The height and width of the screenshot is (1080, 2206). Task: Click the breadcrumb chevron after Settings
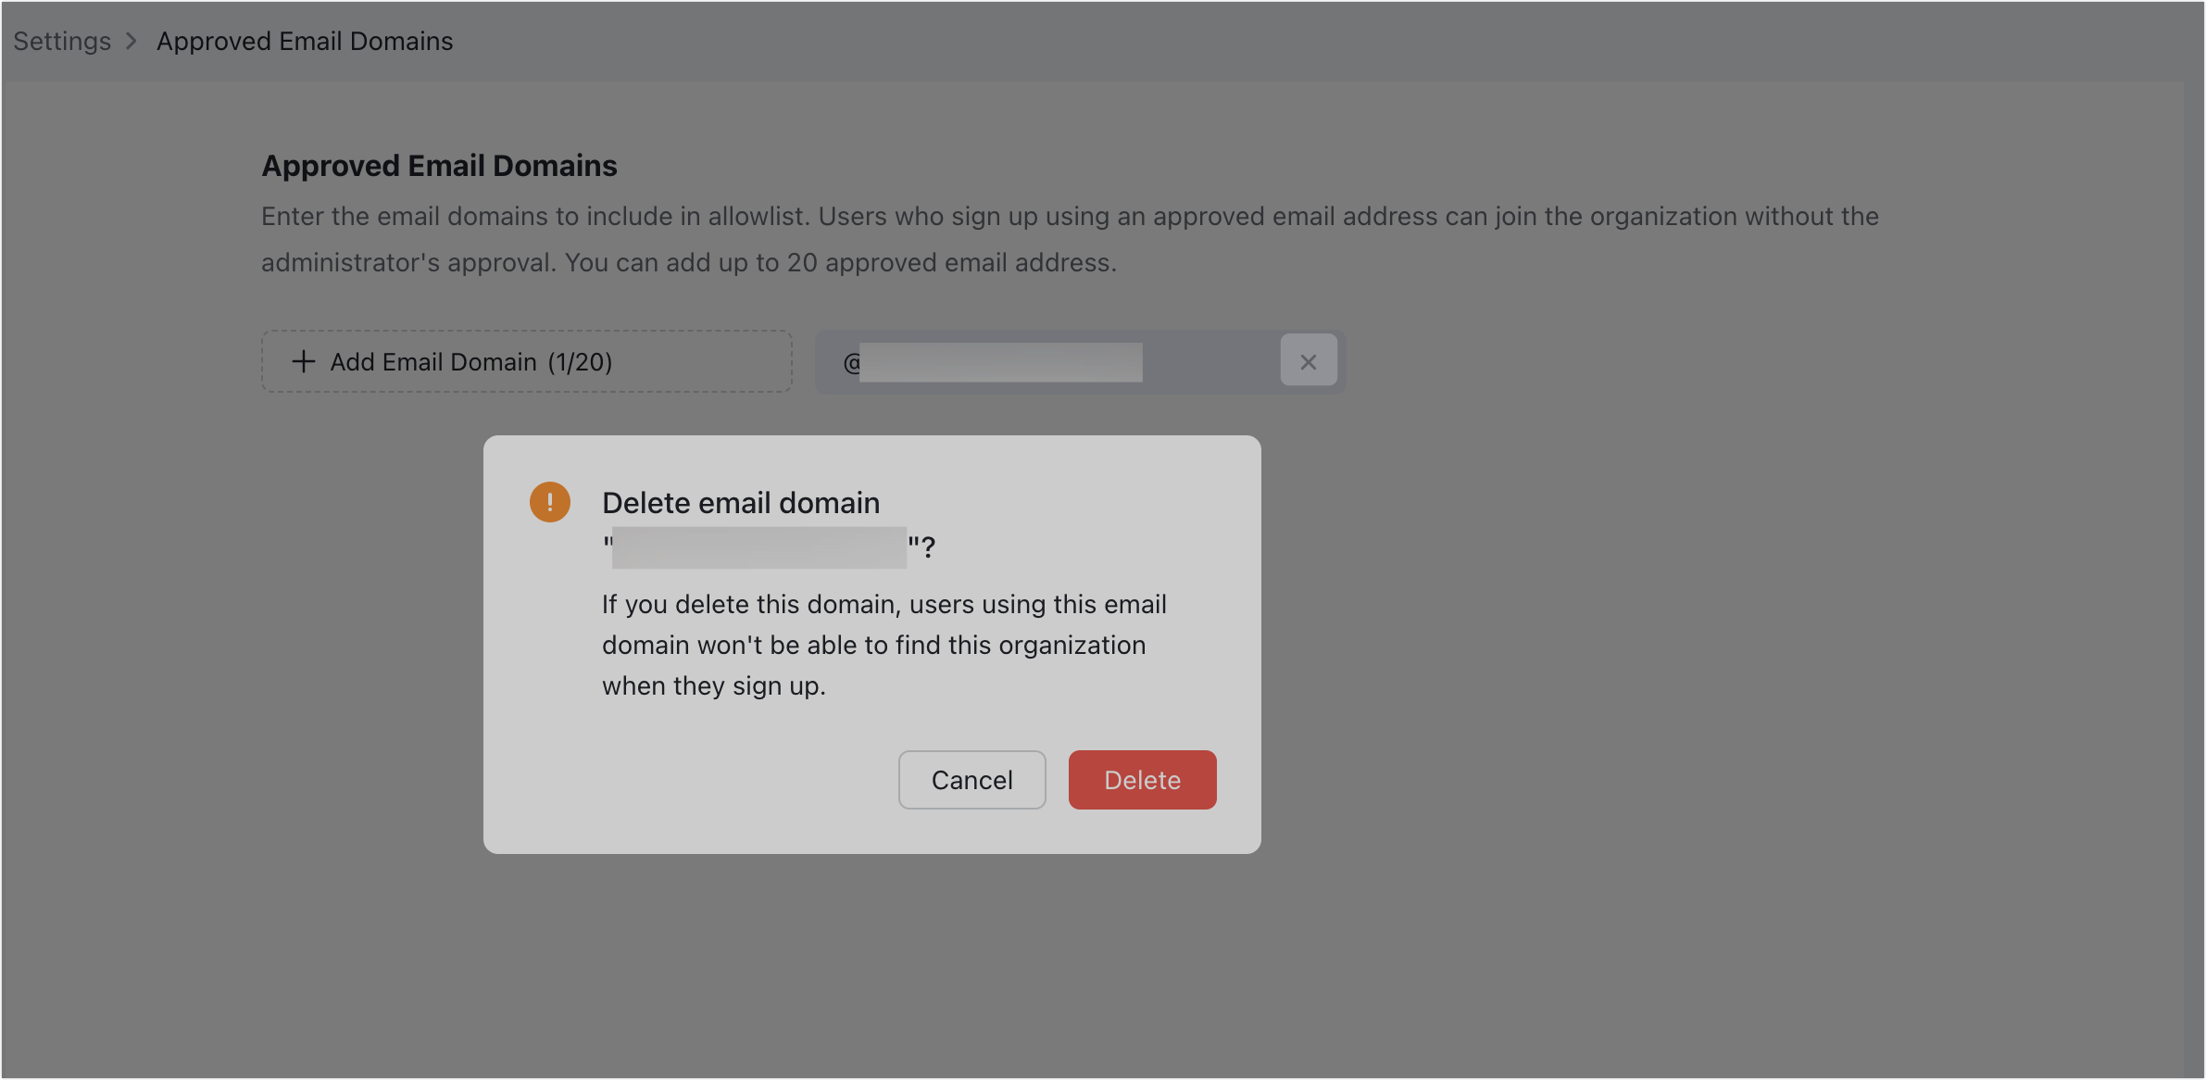pyautogui.click(x=132, y=41)
